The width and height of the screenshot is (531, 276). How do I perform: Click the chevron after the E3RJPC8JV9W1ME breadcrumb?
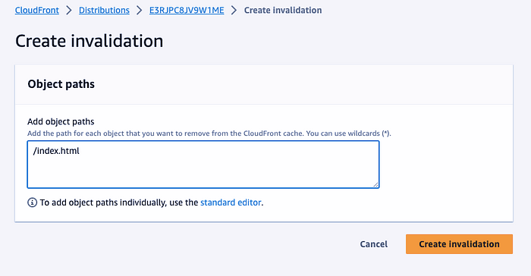(x=234, y=10)
